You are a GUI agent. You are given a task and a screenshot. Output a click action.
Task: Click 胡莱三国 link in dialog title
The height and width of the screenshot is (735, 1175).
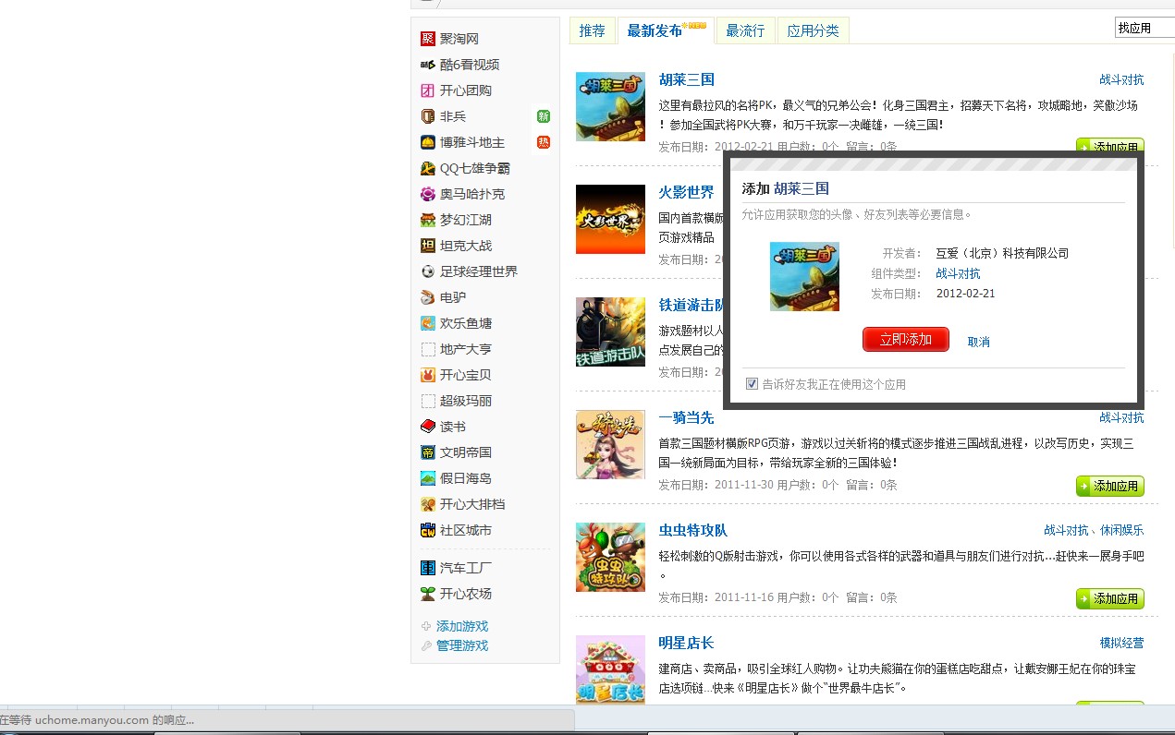pos(802,188)
